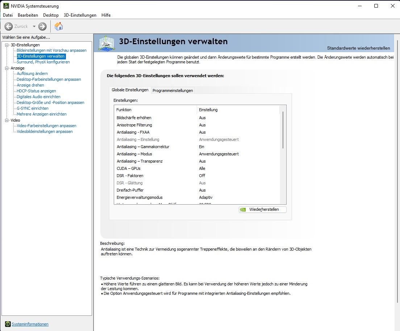
Task: Select Antialiasing – Gammakorrektur row
Action: 197,147
